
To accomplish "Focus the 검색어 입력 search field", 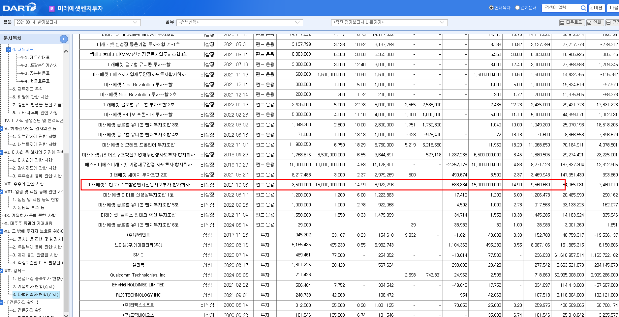I will tap(561, 8).
